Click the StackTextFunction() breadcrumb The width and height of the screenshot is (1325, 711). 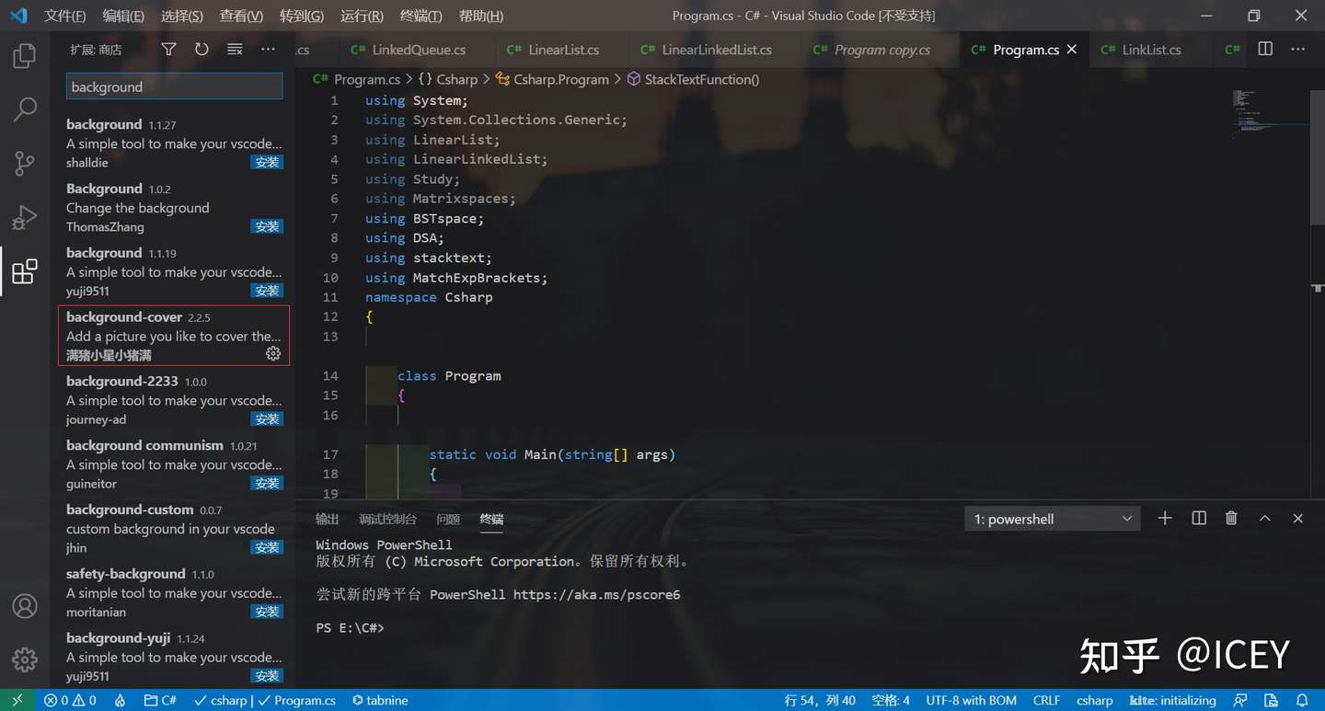coord(693,79)
